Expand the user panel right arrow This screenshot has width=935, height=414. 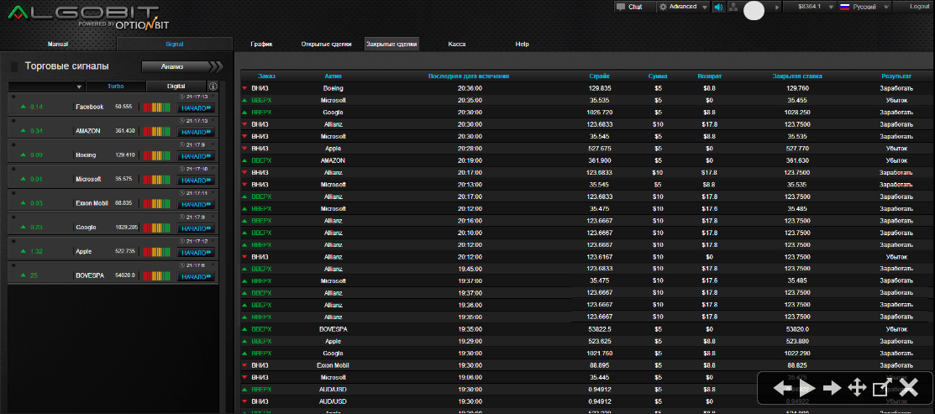(777, 8)
